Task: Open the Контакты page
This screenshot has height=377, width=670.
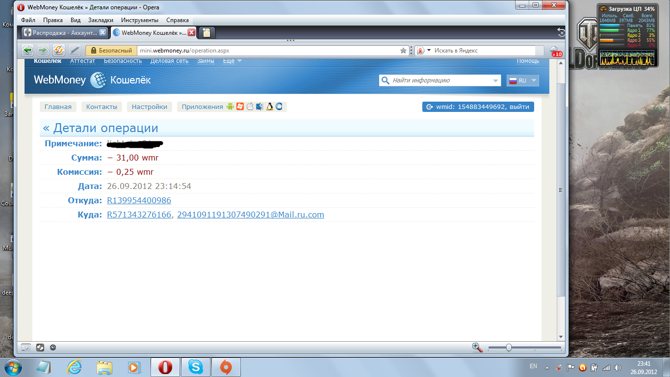Action: (102, 107)
